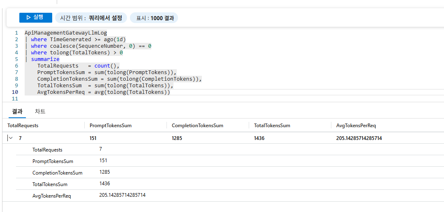Click the PromptTokensSum column header

coord(111,126)
